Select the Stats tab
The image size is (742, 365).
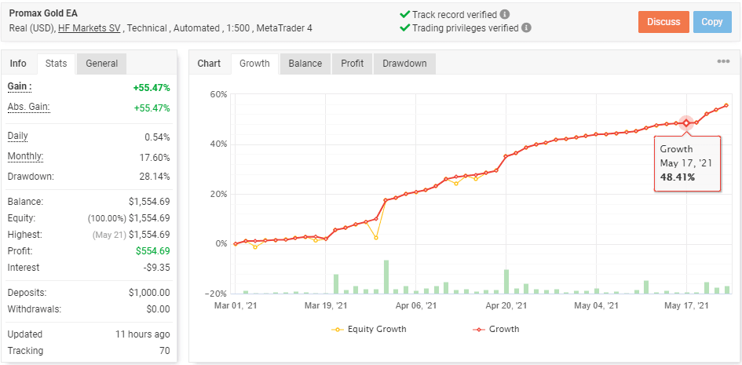(57, 64)
